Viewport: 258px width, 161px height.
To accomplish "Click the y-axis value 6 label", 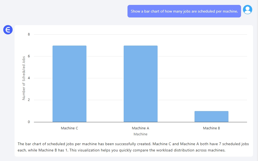I will [x=29, y=56].
